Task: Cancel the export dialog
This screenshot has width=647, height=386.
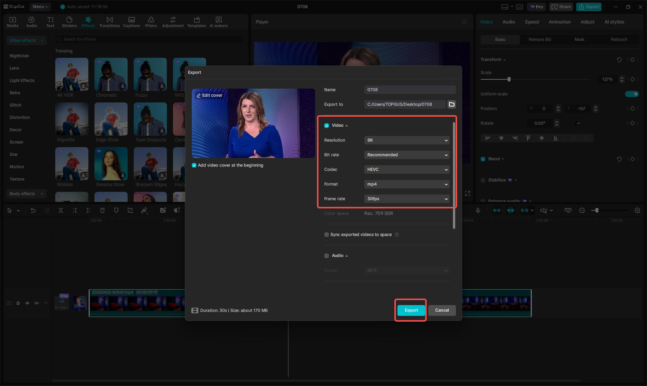Action: [442, 310]
